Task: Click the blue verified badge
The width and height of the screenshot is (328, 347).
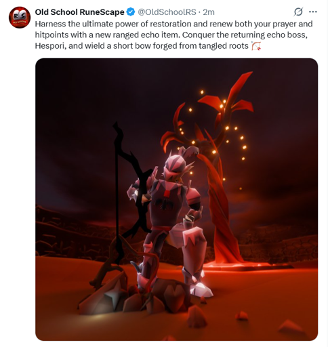Action: (131, 12)
